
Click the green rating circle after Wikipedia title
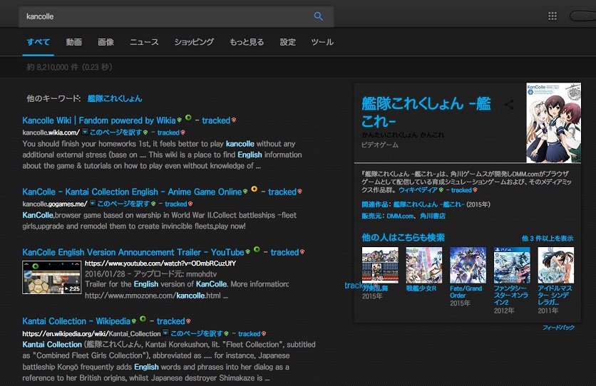click(x=143, y=319)
